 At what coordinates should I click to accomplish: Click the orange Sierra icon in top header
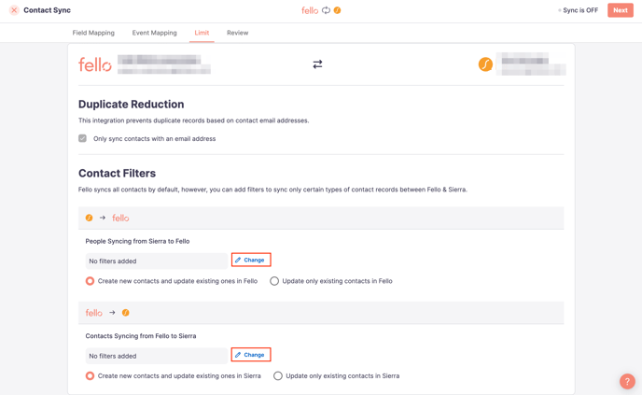coord(338,10)
